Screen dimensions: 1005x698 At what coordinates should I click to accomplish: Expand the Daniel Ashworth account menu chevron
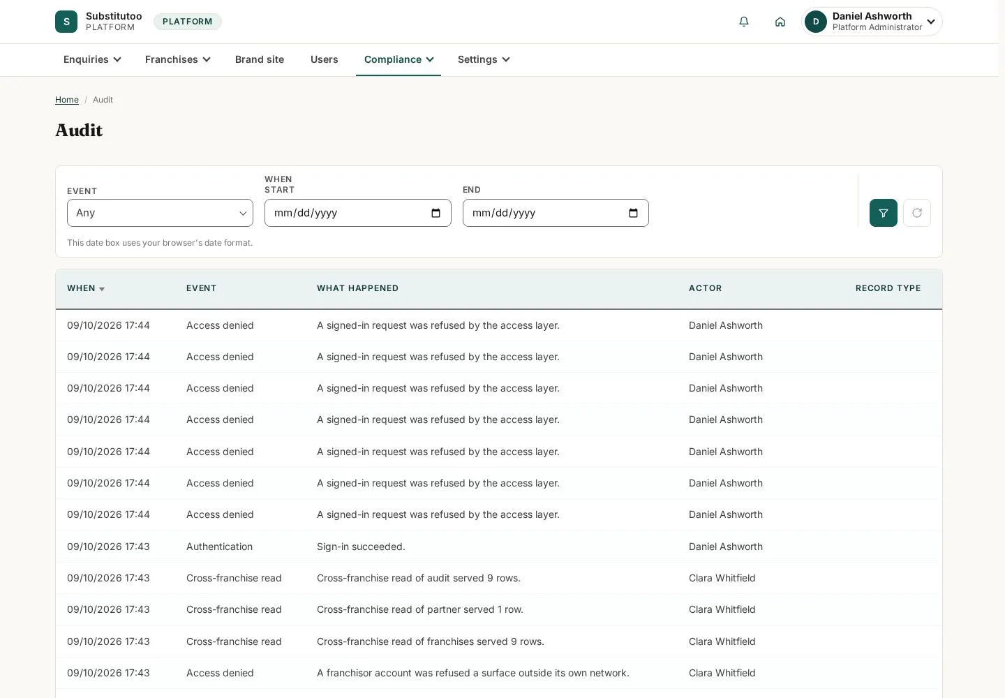pos(931,22)
